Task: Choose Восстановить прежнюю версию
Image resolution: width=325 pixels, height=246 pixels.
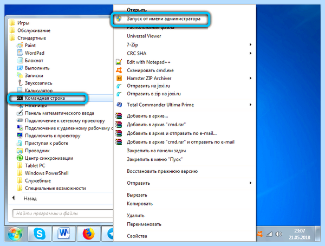Action: click(162, 171)
